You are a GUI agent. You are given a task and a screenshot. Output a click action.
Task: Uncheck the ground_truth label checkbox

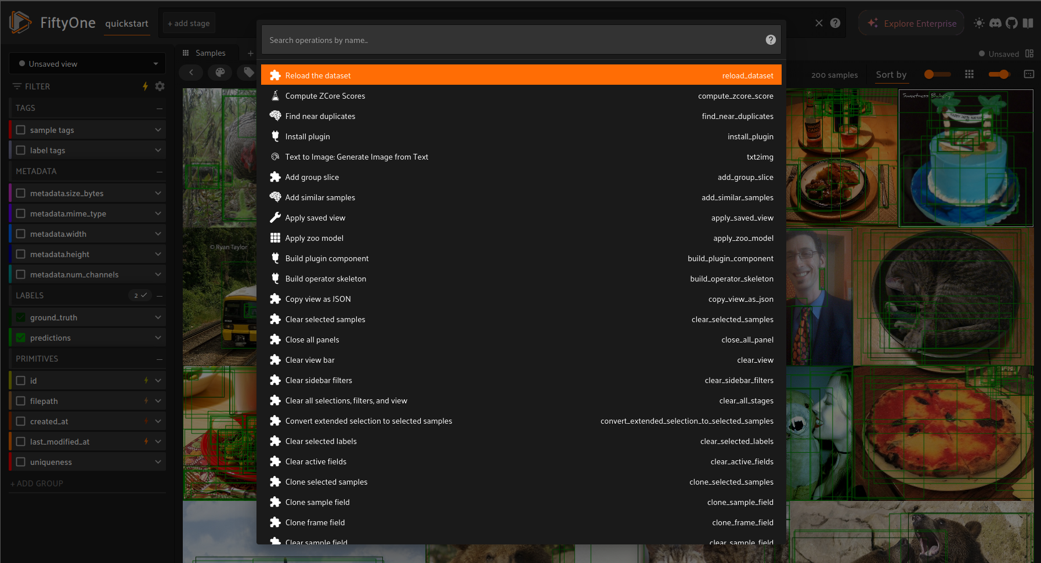21,317
